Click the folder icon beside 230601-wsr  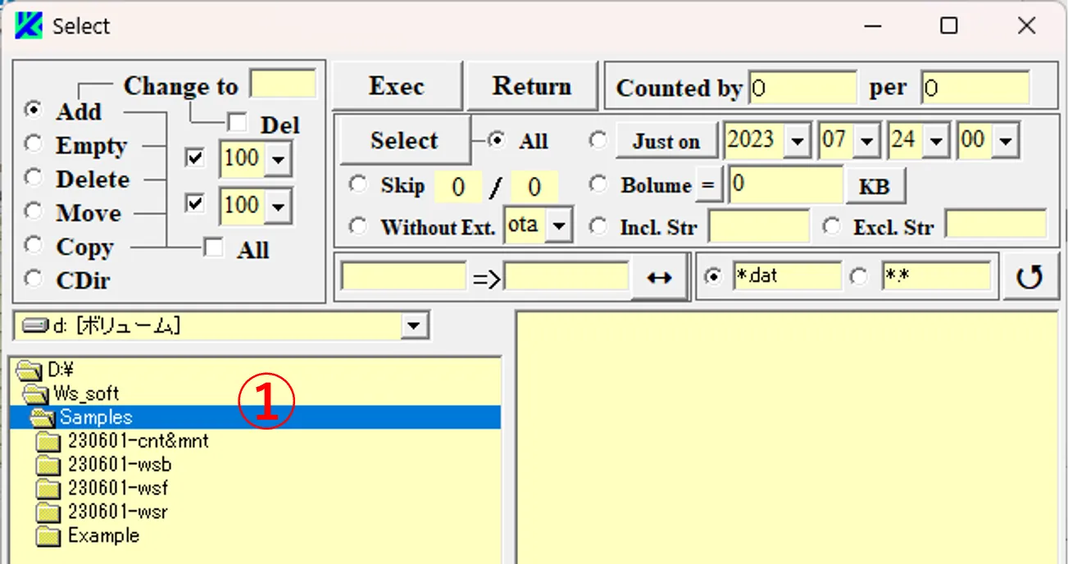click(x=49, y=512)
